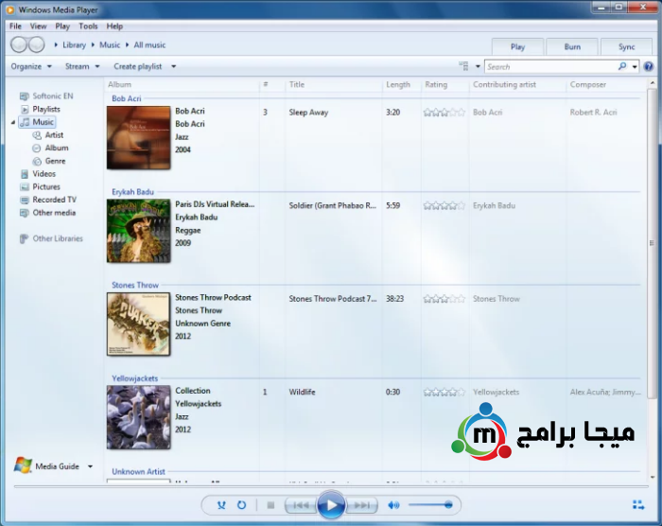Switch to the Sync tab
This screenshot has height=526, width=662.
coord(626,46)
